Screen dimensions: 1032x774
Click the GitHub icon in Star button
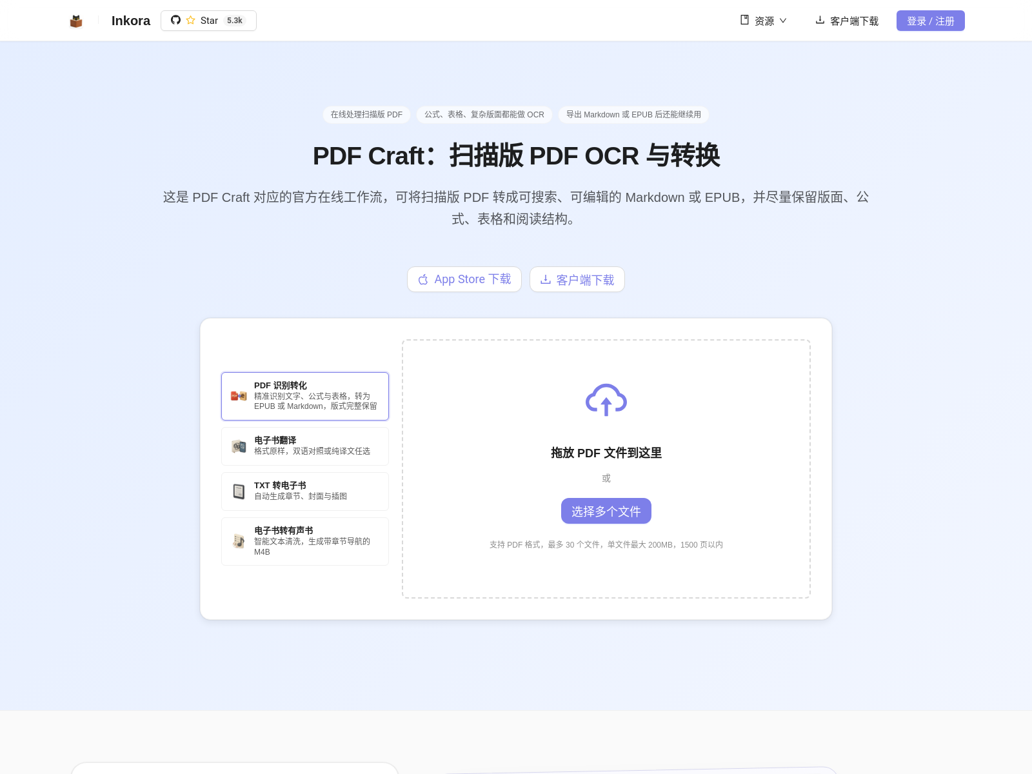(x=175, y=20)
